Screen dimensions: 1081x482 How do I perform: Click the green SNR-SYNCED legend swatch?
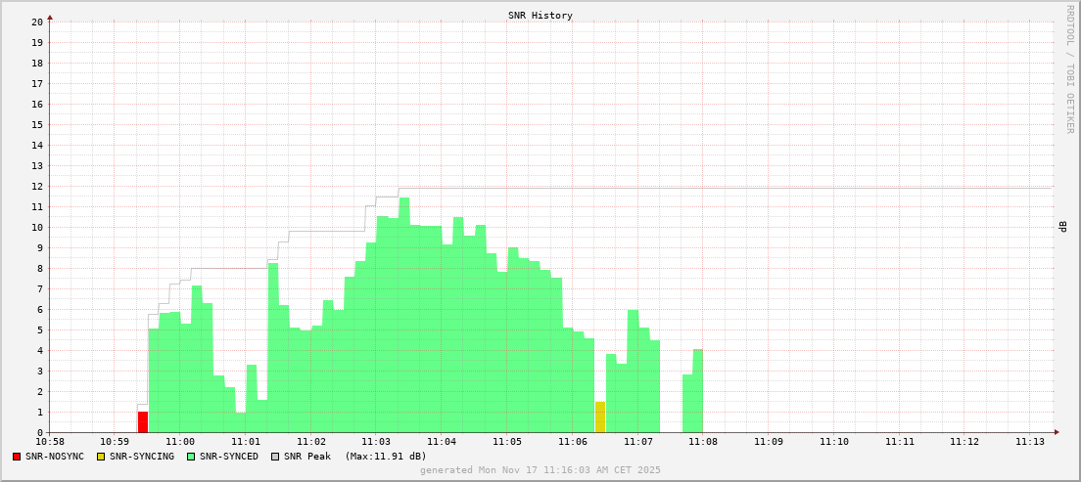[x=191, y=457]
